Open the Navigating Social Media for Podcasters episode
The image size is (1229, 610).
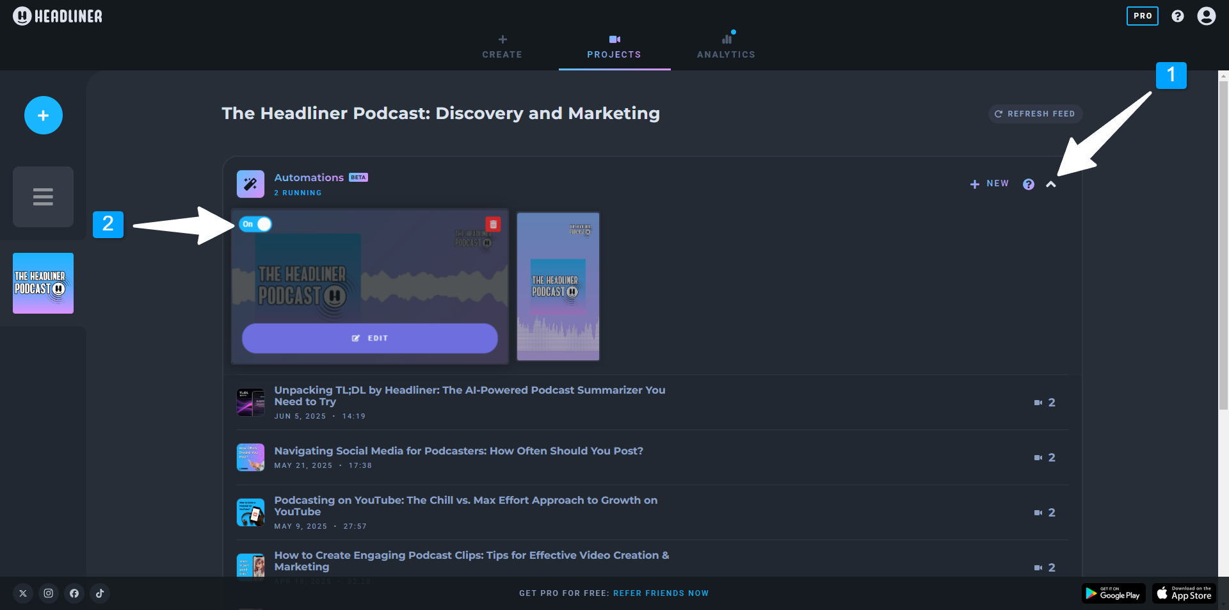(458, 451)
